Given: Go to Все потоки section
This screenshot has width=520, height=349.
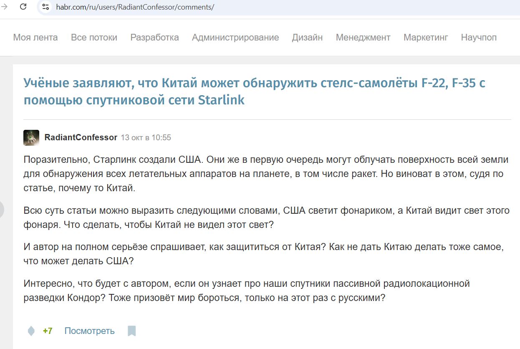Looking at the screenshot, I should (x=94, y=37).
